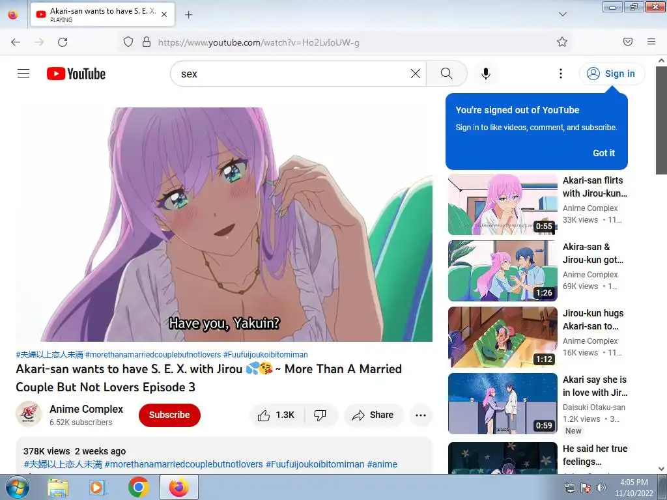Open Akari-san flirts with Jirou-kun thumbnail
The height and width of the screenshot is (500, 667).
pyautogui.click(x=502, y=204)
